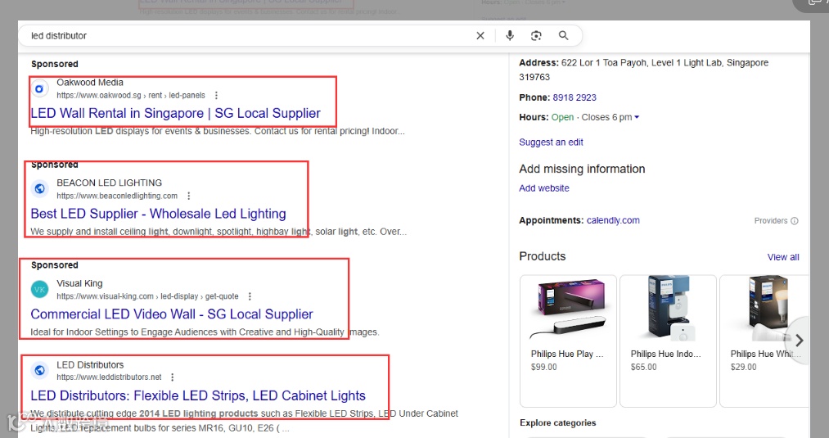The image size is (829, 438).
Task: Open 'LED Distributors: Flexible LED Strips' result
Action: pos(198,395)
